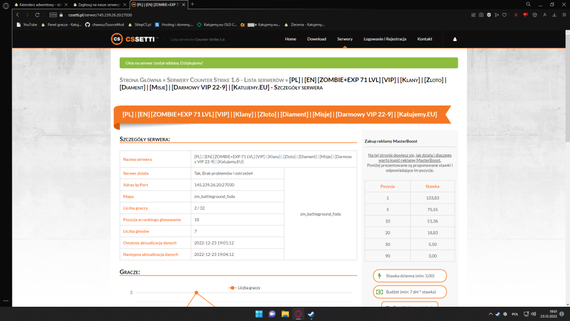
Task: Open the Home menu item
Action: (x=291, y=39)
